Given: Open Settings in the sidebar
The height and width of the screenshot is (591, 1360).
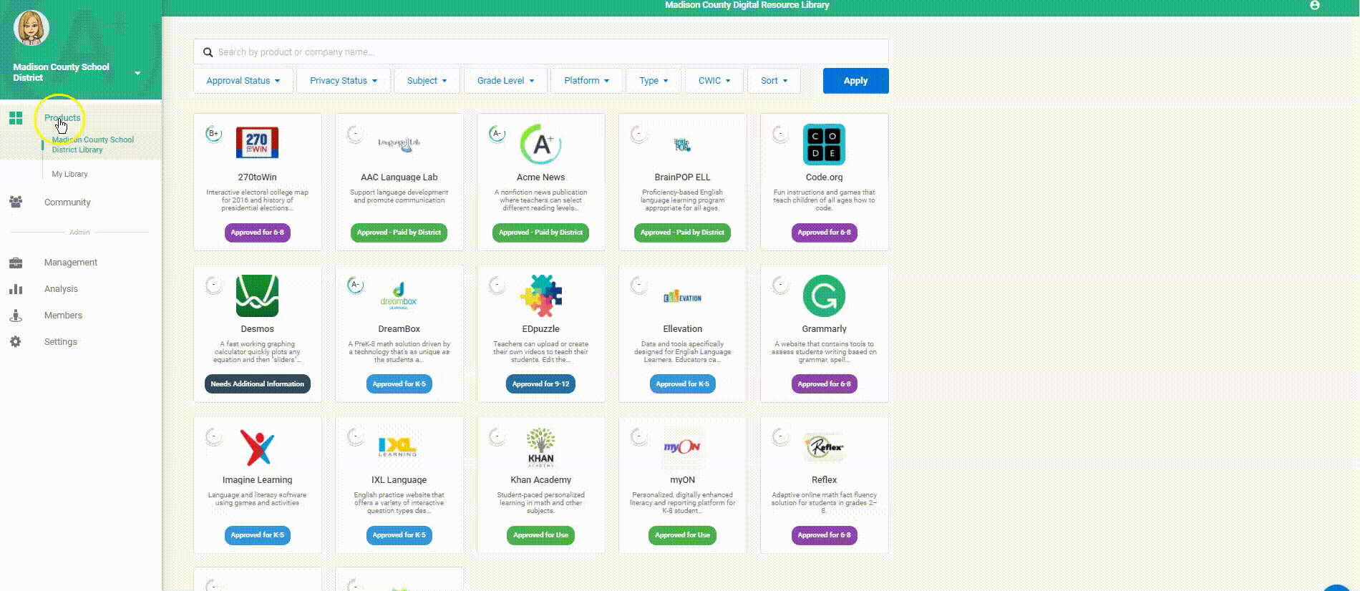Looking at the screenshot, I should point(60,342).
